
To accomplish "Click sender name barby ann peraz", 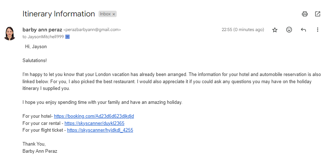I will 42,30.
